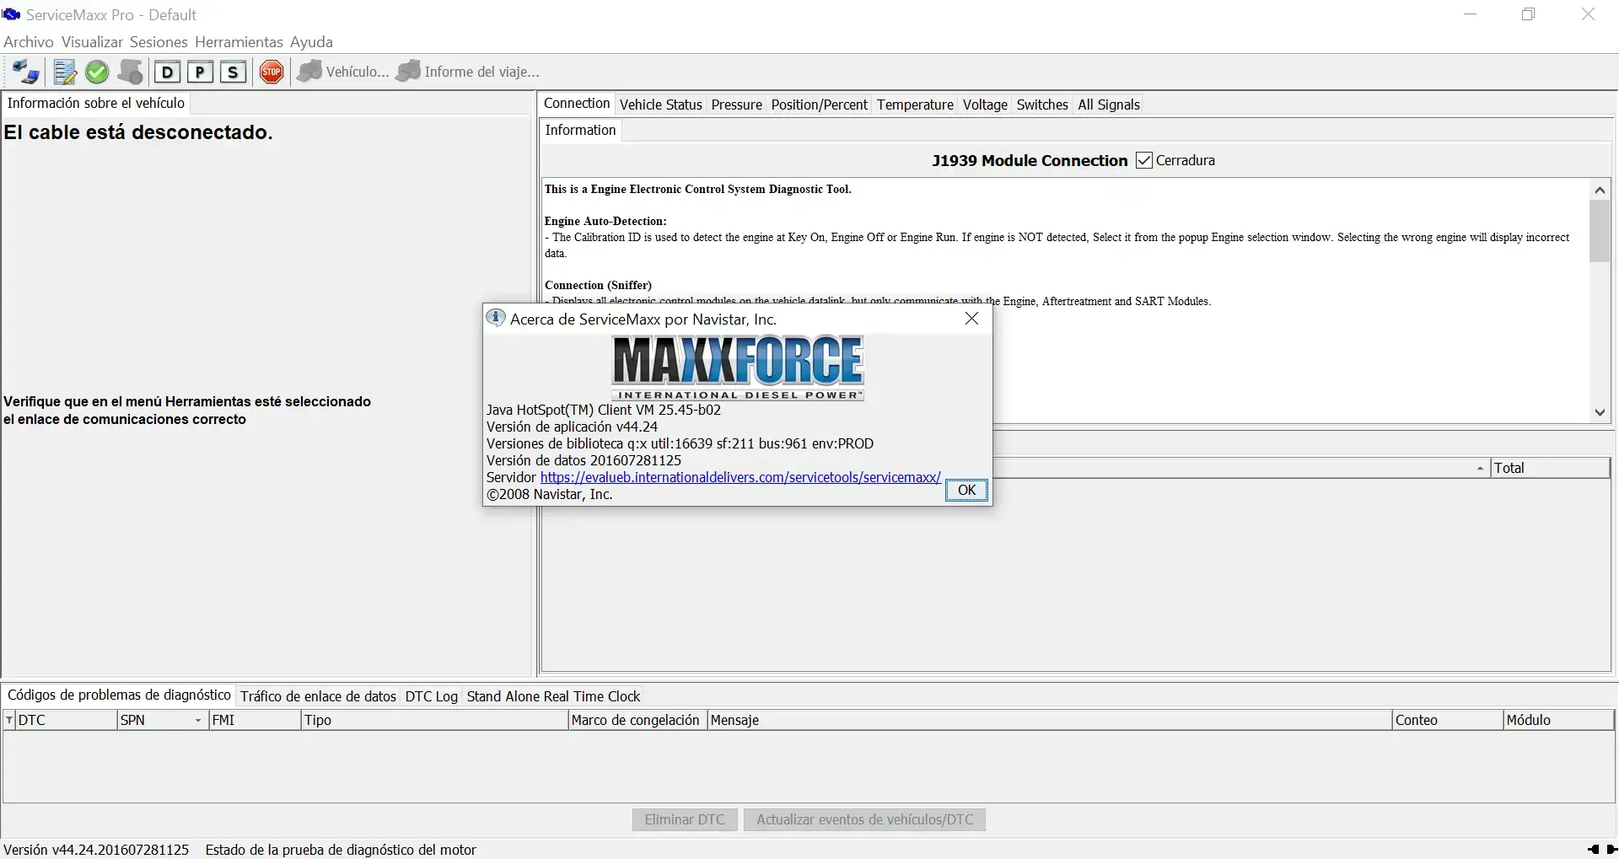The height and width of the screenshot is (859, 1619).
Task: Click the vehicle-to-laptop connect icon
Action: point(25,72)
